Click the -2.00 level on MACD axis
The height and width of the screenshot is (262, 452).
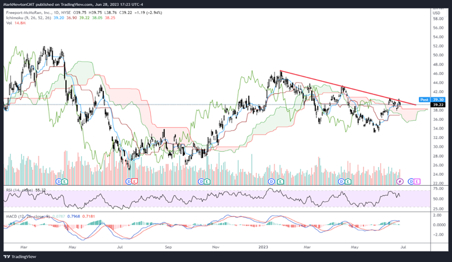coord(437,235)
